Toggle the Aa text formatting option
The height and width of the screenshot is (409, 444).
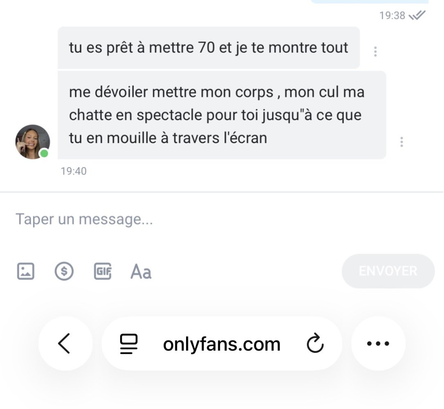(x=141, y=272)
